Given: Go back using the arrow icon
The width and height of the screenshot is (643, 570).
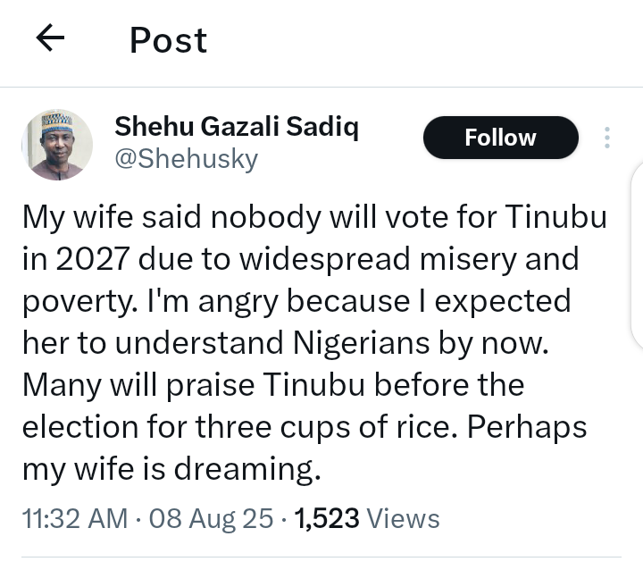Looking at the screenshot, I should coord(51,38).
